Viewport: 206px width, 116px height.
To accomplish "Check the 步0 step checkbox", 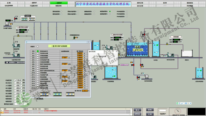I will point(38,51).
